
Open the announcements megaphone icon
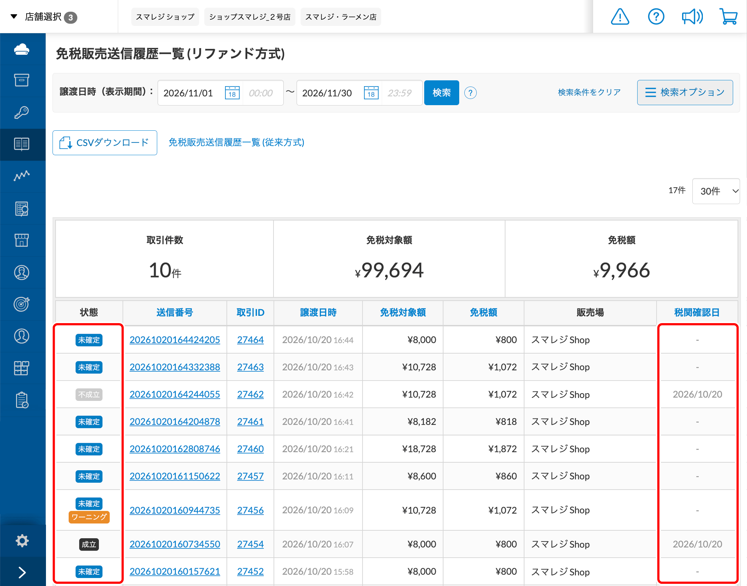pyautogui.click(x=692, y=17)
